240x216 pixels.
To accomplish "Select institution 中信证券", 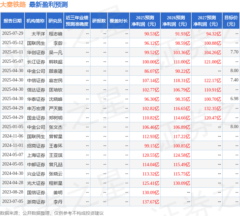I will [x=36, y=80].
